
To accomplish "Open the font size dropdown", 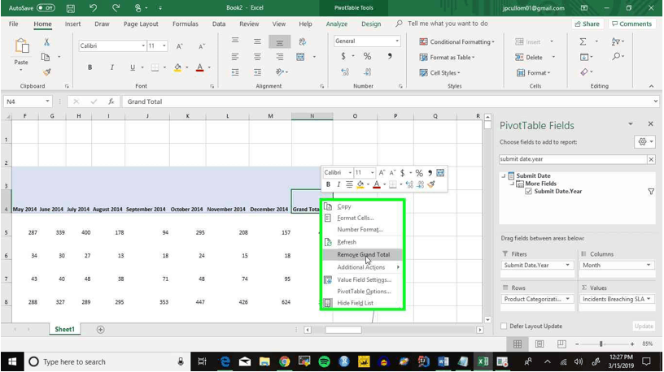I will 164,45.
